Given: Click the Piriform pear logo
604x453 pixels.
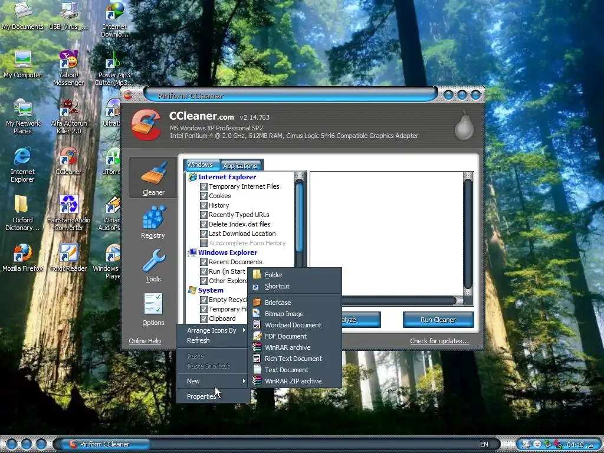Looking at the screenshot, I should point(465,126).
